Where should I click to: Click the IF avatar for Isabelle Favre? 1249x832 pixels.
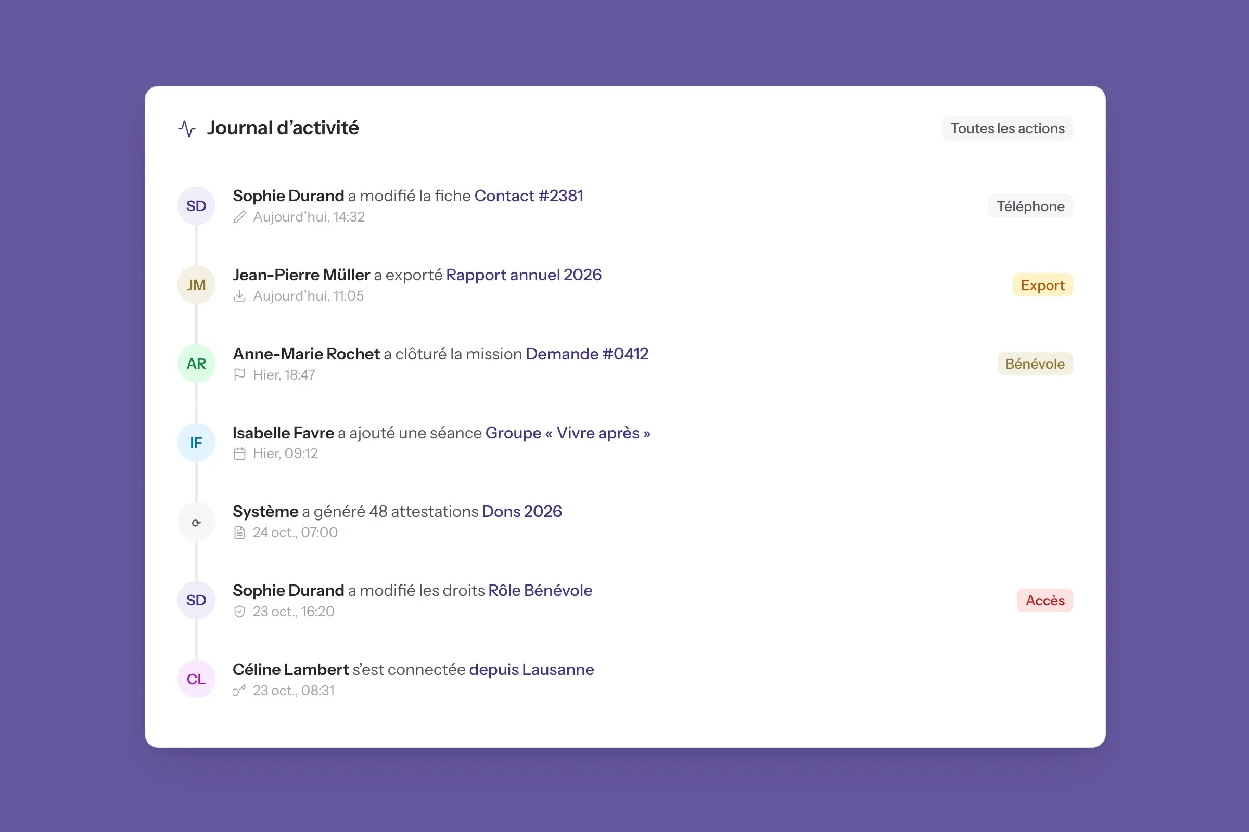tap(196, 443)
